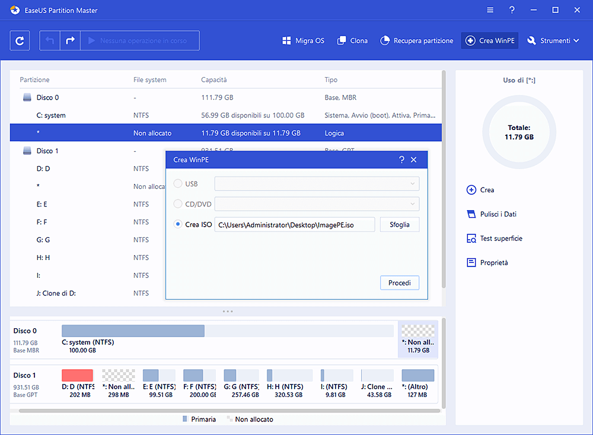Click the ISO file path field
The image size is (593, 435).
294,224
